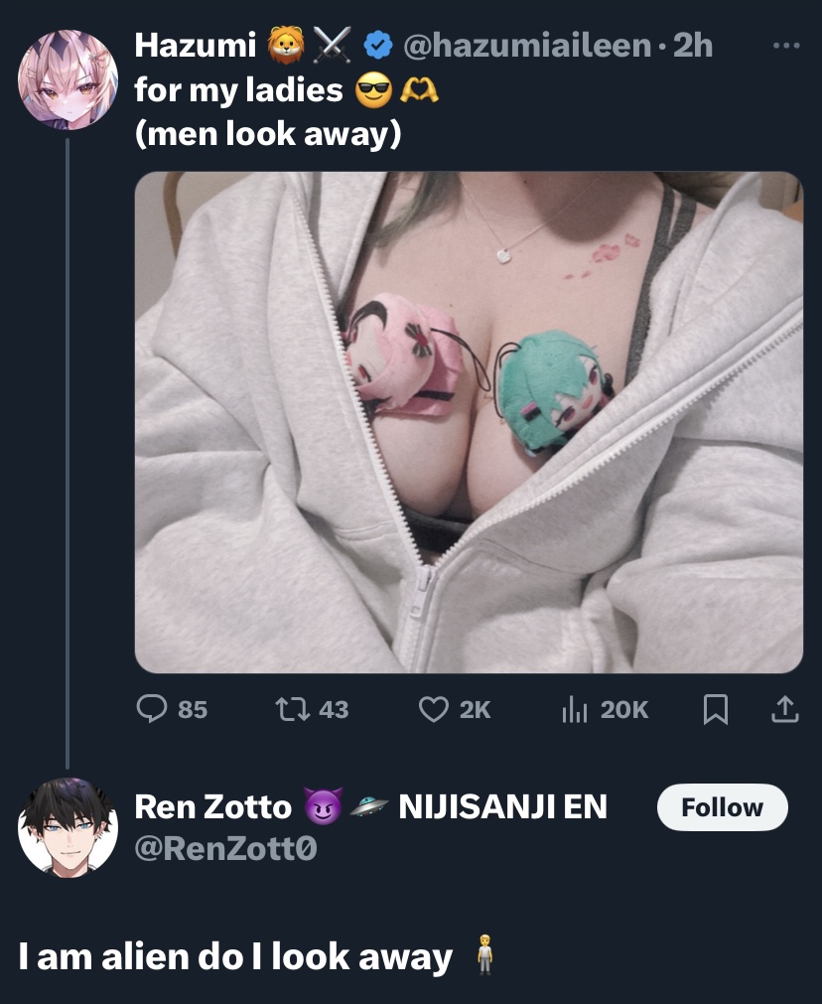Follow Ren Zotto
The width and height of the screenshot is (822, 1004).
coord(722,807)
